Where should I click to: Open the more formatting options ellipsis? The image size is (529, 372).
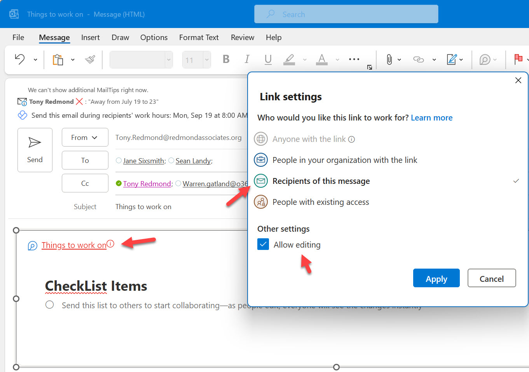354,59
